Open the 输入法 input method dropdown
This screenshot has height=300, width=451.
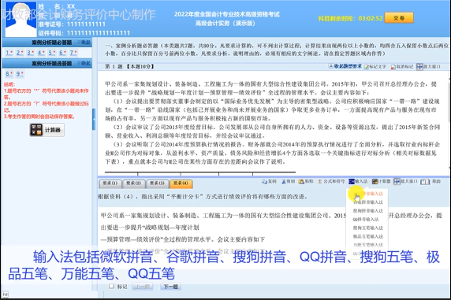358,182
